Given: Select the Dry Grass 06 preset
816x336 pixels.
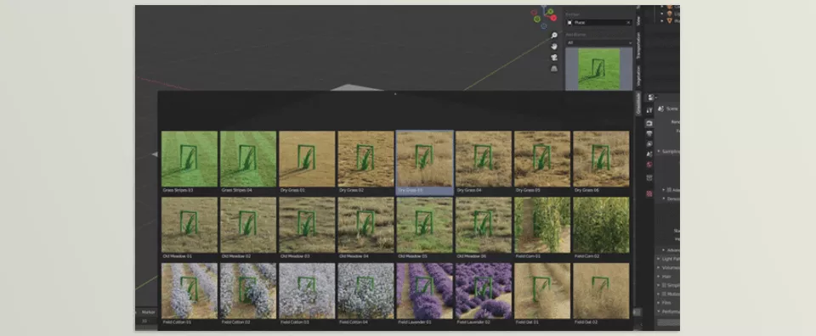Looking at the screenshot, I should point(601,159).
